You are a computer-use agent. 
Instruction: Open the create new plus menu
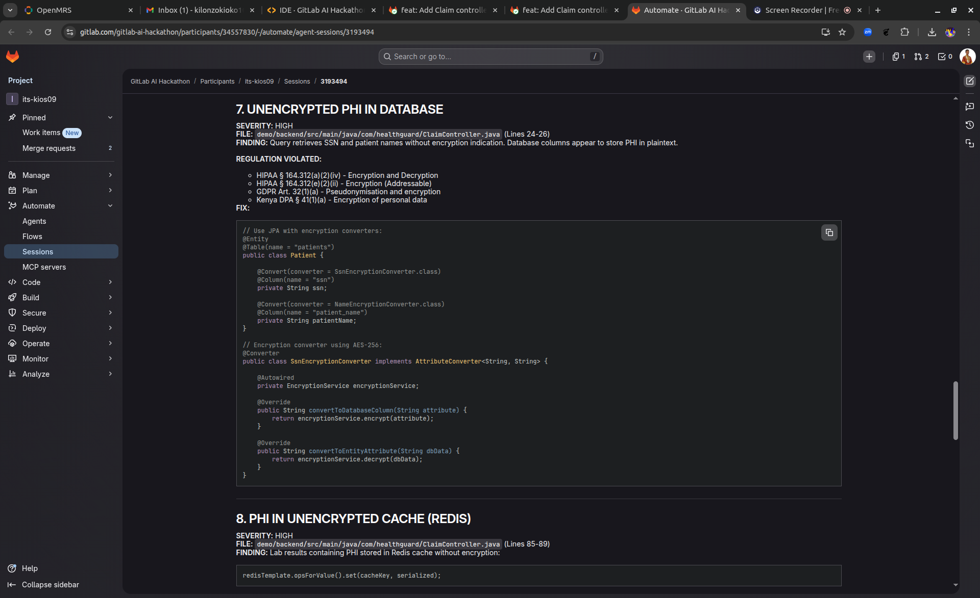tap(869, 57)
